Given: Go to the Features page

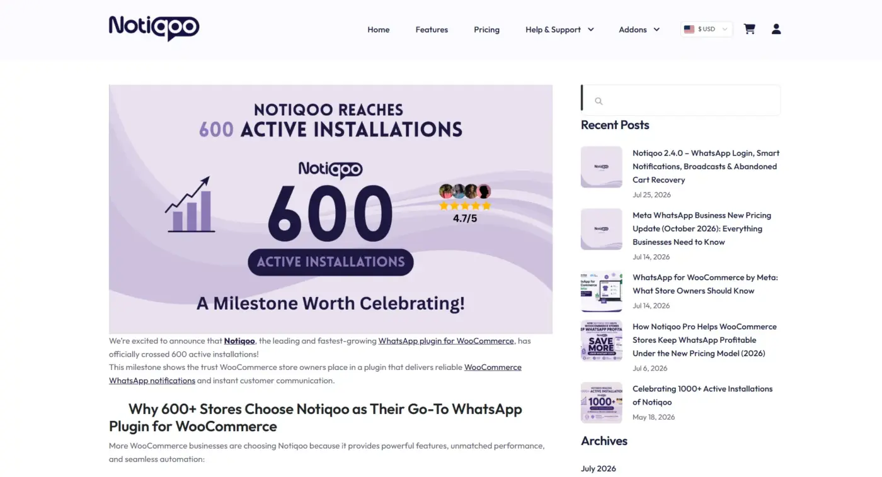Looking at the screenshot, I should pos(432,30).
